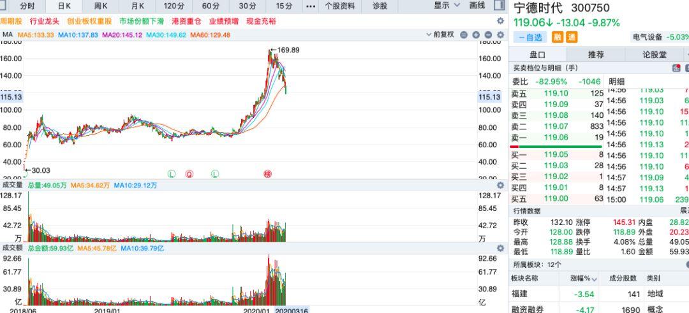Click MA60:129.48 indicator label
The width and height of the screenshot is (689, 313).
pos(211,34)
